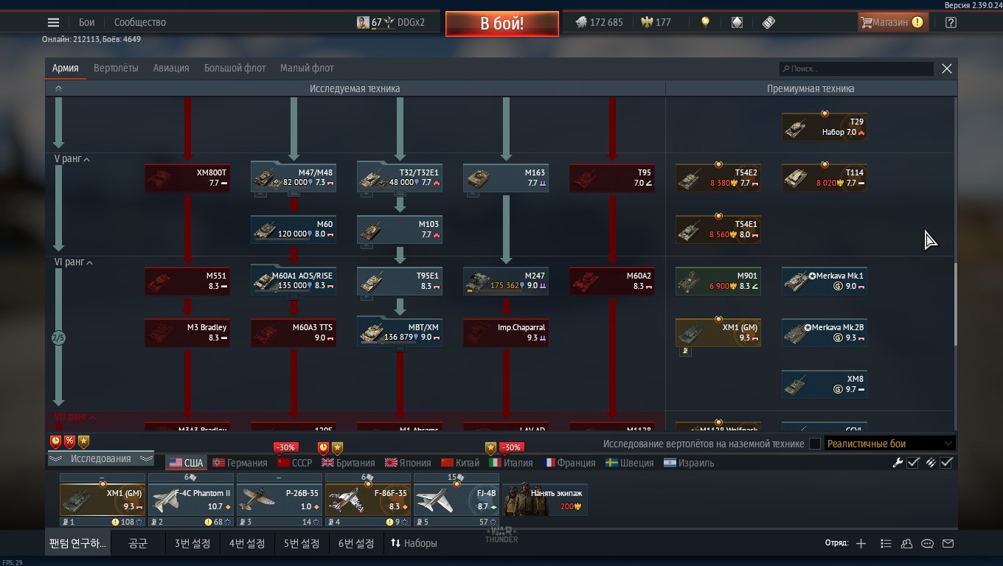Select premium T54E2 tank
The image size is (1003, 566).
click(x=718, y=178)
